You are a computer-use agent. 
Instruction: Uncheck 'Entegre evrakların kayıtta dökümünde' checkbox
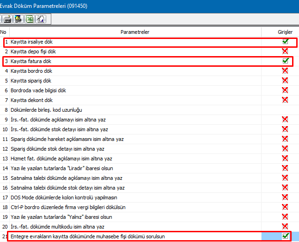point(286,236)
